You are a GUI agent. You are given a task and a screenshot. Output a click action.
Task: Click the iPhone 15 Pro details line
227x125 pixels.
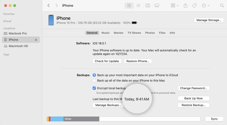[93, 23]
